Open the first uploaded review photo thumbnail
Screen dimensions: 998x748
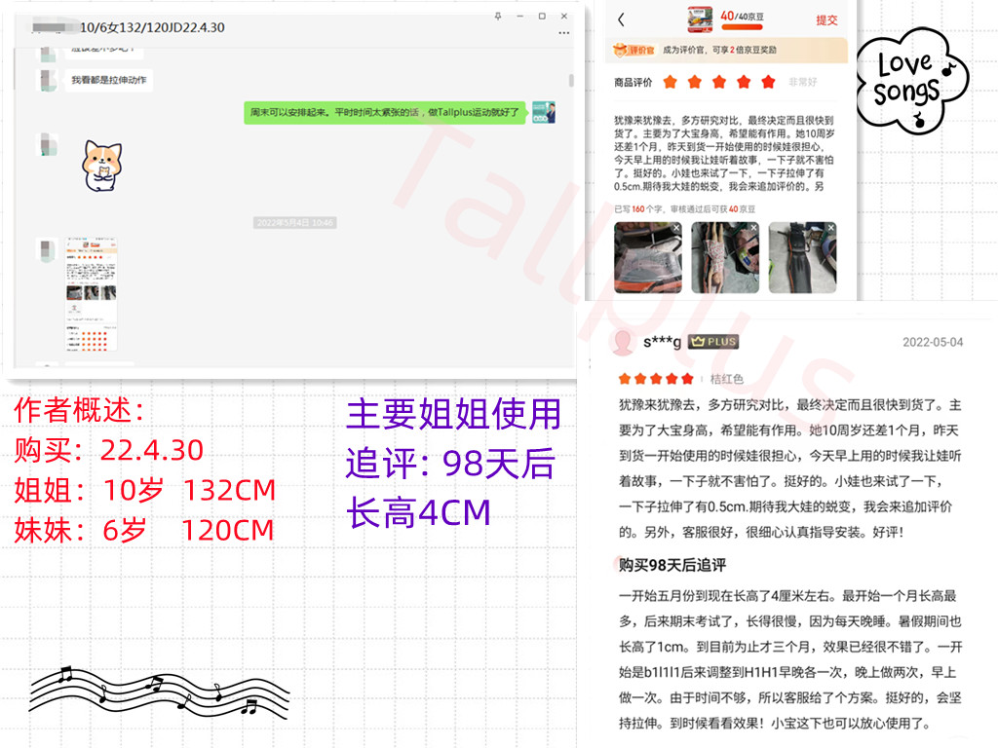tap(647, 257)
